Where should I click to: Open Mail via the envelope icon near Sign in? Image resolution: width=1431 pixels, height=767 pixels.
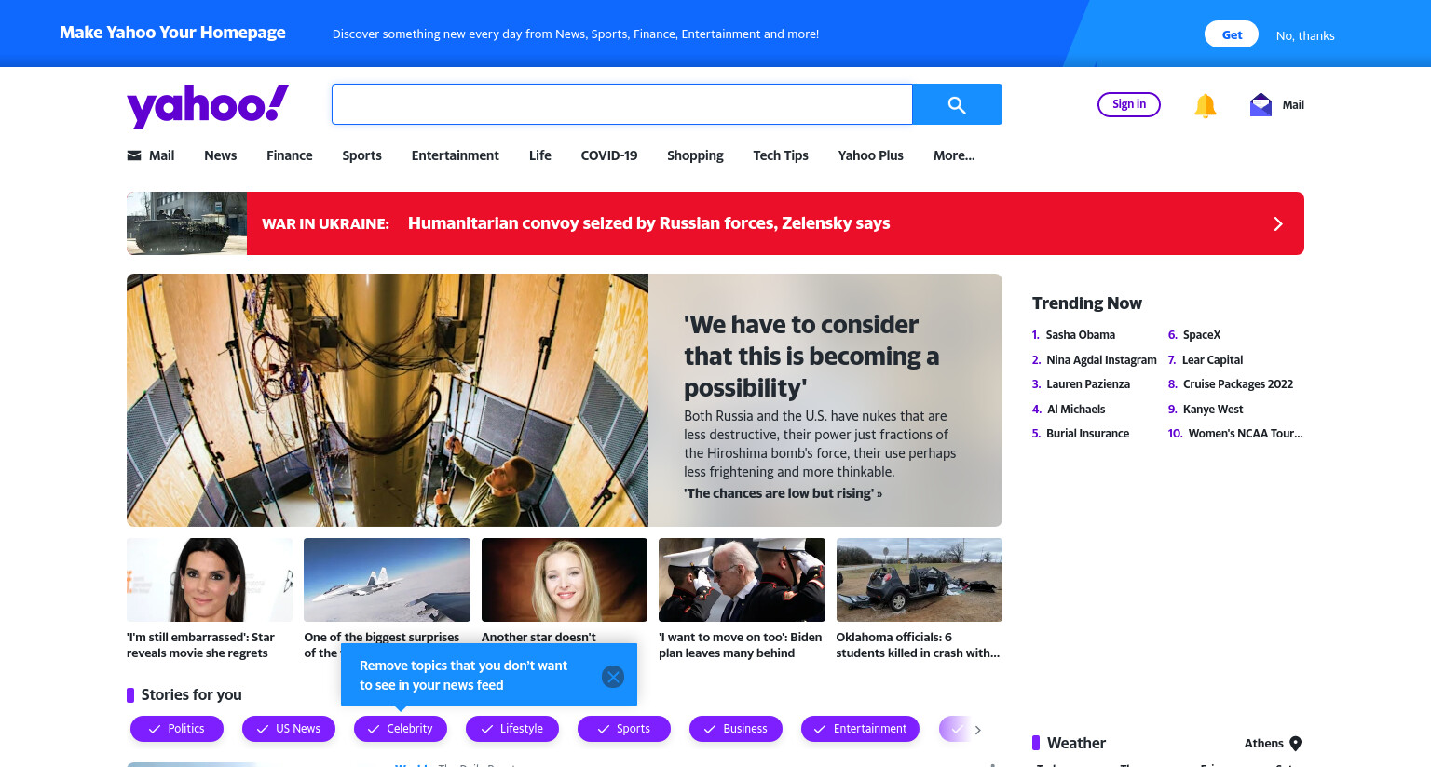(1261, 104)
